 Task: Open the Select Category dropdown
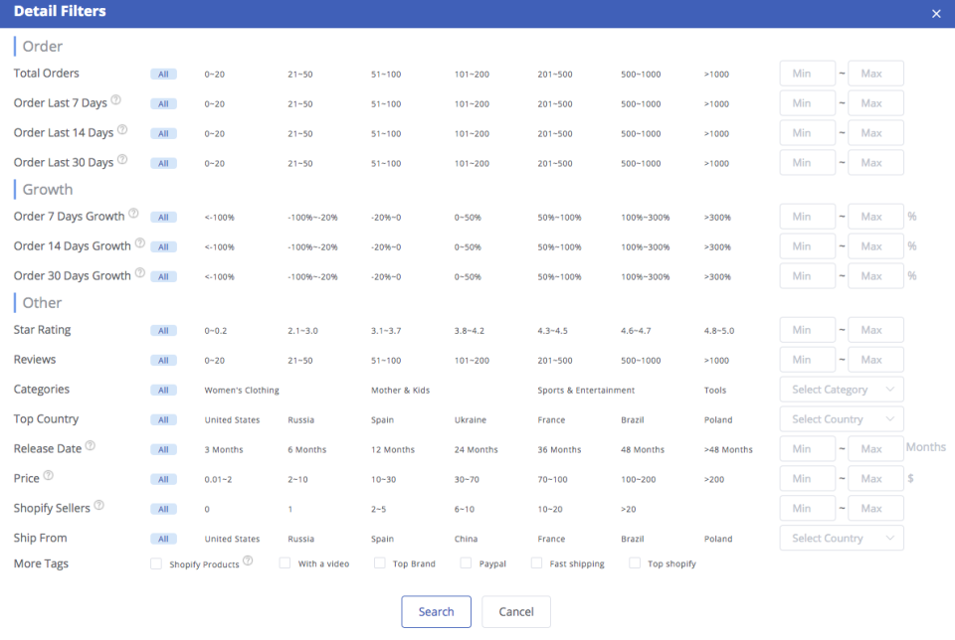click(x=841, y=390)
